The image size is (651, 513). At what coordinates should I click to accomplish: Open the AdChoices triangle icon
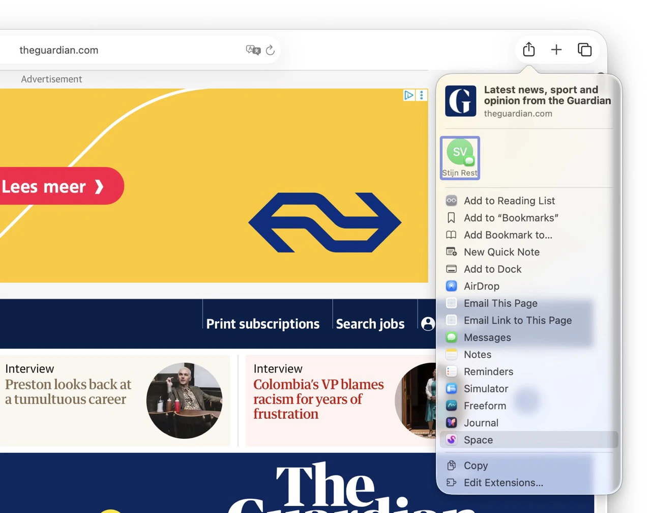pos(409,95)
